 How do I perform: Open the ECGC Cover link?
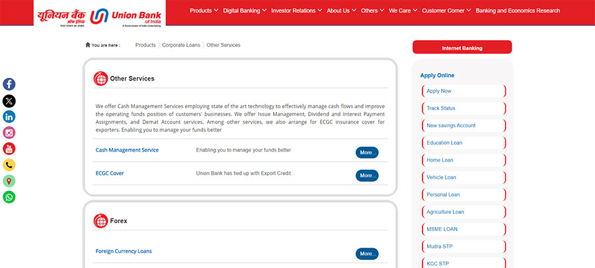point(110,173)
